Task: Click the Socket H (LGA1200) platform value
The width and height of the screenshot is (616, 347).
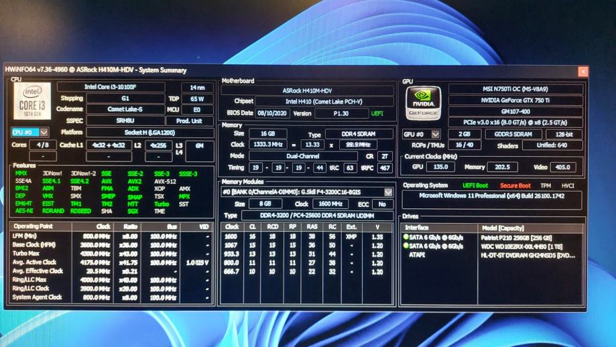Action: 149,133
